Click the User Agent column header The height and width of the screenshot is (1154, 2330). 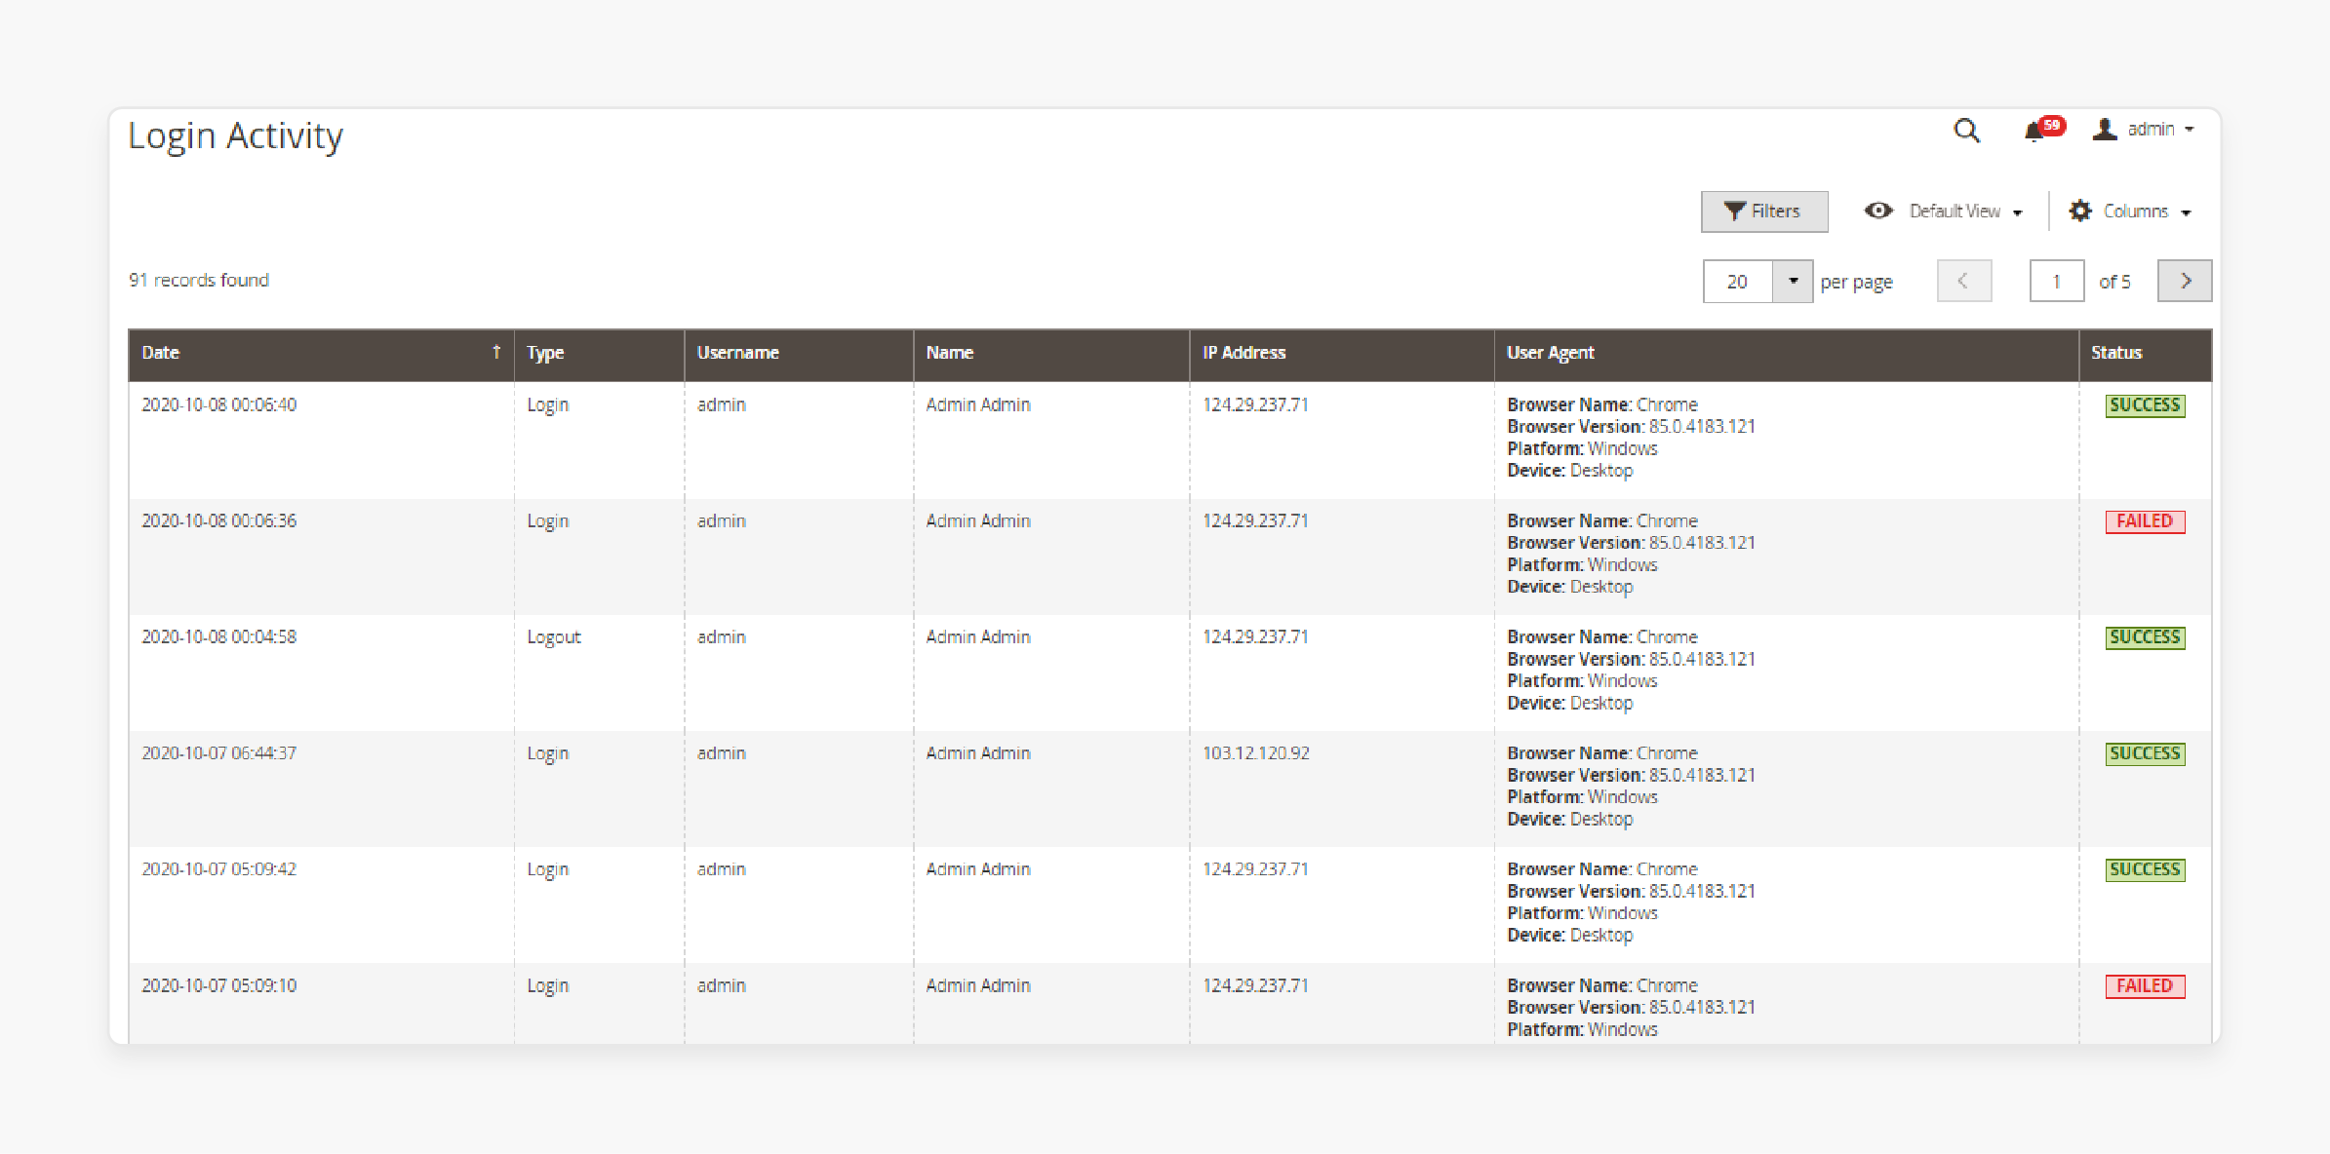click(x=1786, y=354)
